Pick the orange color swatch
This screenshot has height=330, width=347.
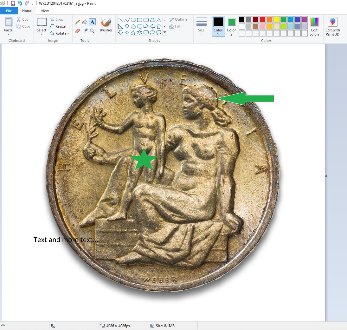(270, 19)
